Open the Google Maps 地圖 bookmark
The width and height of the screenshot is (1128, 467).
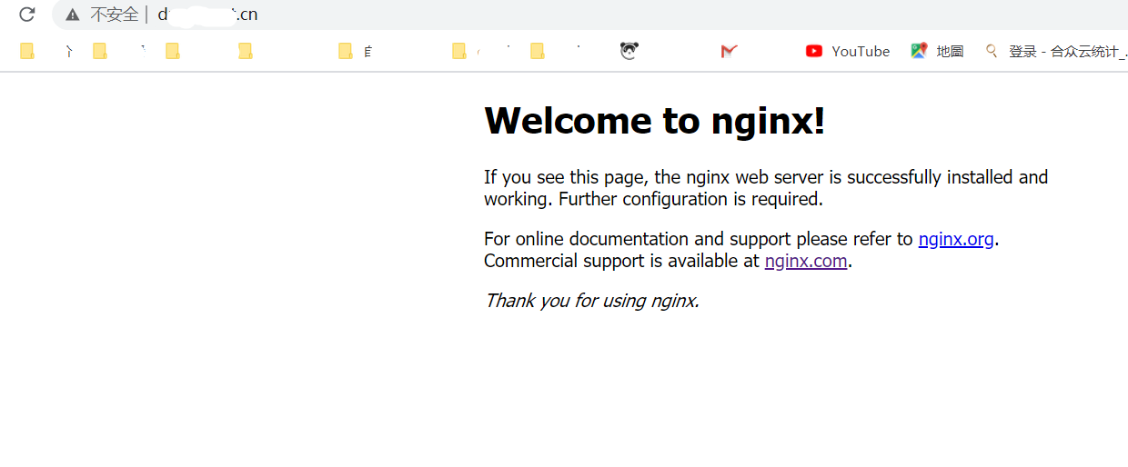(937, 52)
